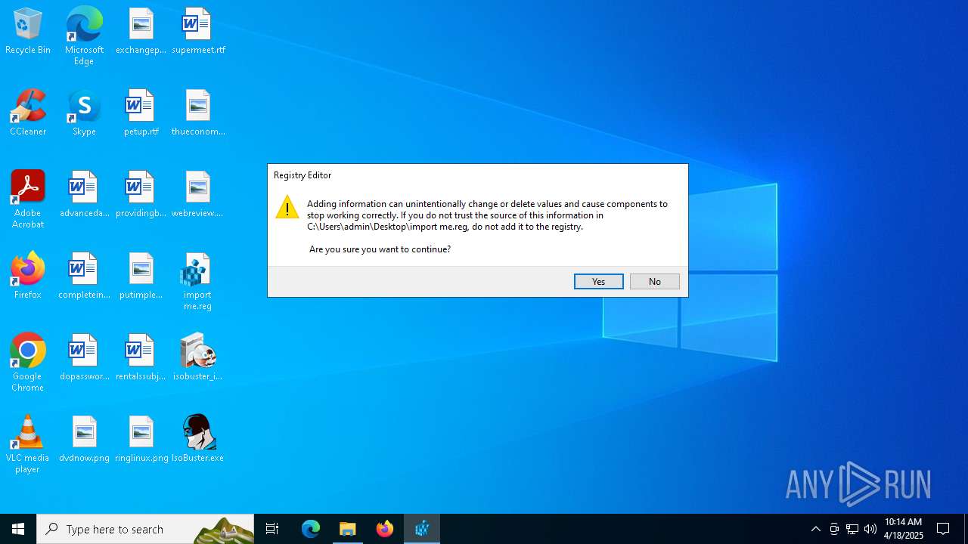Select the petup.rtf document icon
The height and width of the screenshot is (544, 968).
point(141,113)
